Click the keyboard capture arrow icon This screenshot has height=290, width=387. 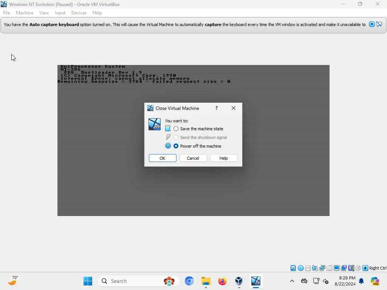tap(365, 268)
